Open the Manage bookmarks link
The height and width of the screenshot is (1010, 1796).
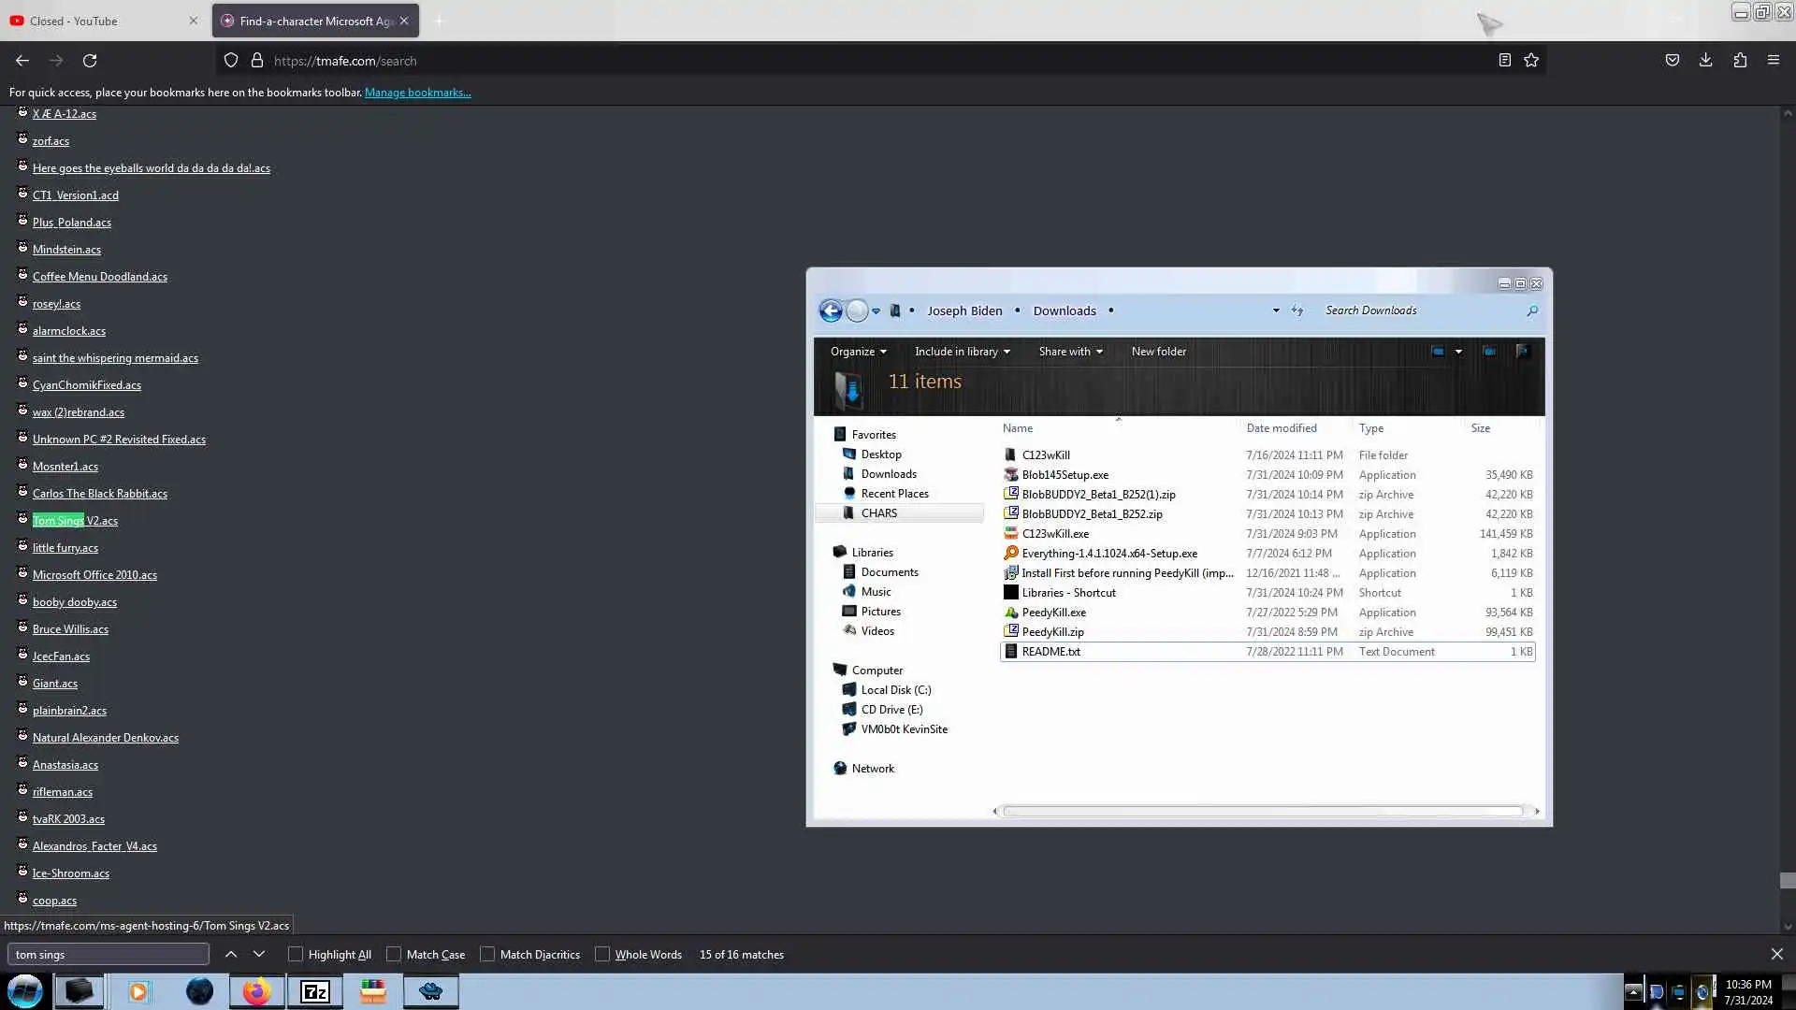click(x=417, y=93)
